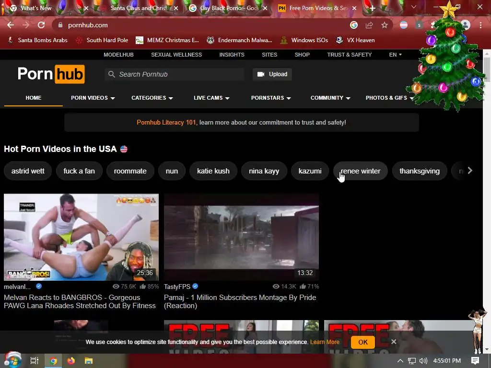Image resolution: width=491 pixels, height=368 pixels.
Task: Open SITES in the top bar
Action: point(269,55)
